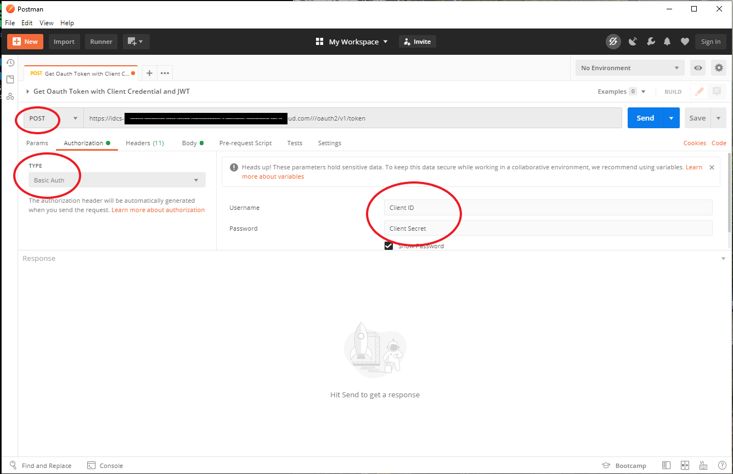Add a new request tab with plus
Image resolution: width=733 pixels, height=474 pixels.
[149, 73]
